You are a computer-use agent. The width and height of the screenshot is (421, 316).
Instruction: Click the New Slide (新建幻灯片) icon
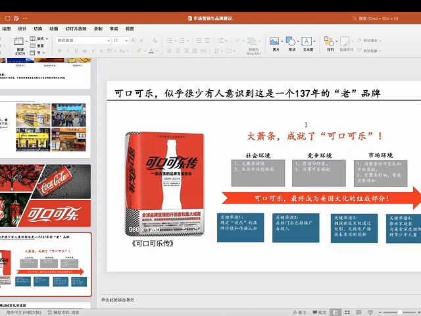pos(18,41)
